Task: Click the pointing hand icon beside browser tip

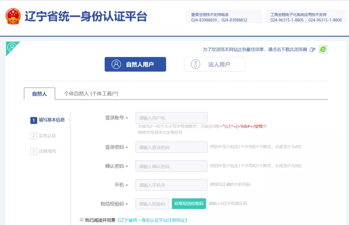Action: pos(312,49)
